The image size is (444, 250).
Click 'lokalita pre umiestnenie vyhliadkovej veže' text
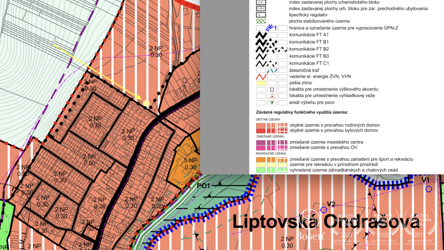[332, 96]
